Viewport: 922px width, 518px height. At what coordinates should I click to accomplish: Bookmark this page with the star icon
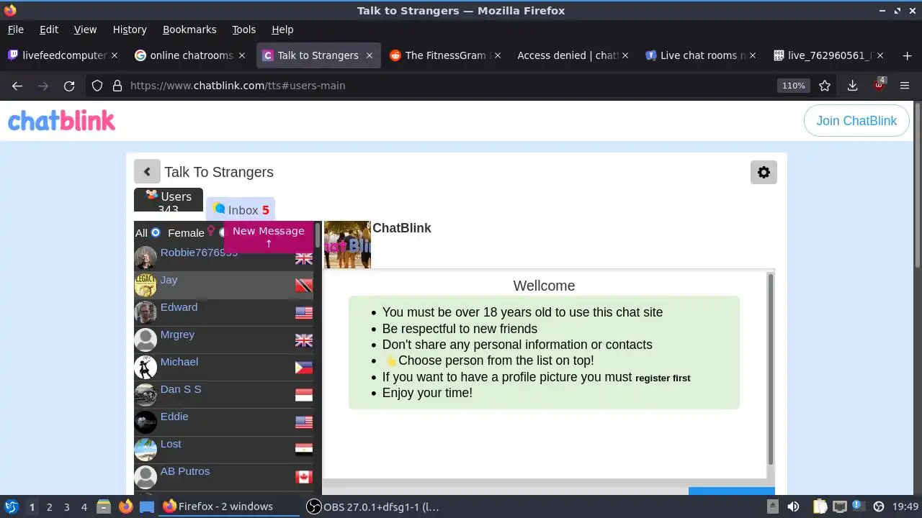(825, 86)
